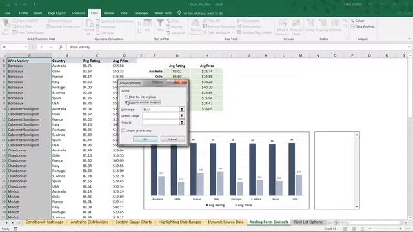Sort Z to A descending icon

coord(139,31)
